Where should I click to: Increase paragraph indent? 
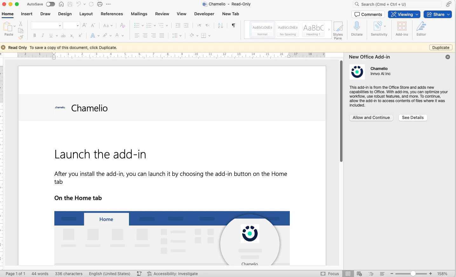pyautogui.click(x=186, y=25)
